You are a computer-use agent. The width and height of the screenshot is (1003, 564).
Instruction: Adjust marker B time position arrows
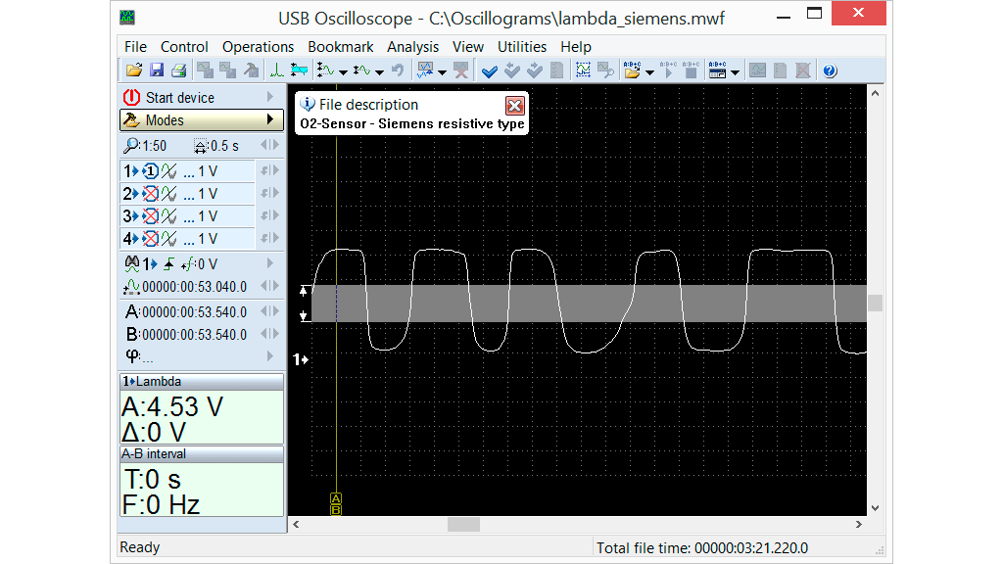pos(270,334)
